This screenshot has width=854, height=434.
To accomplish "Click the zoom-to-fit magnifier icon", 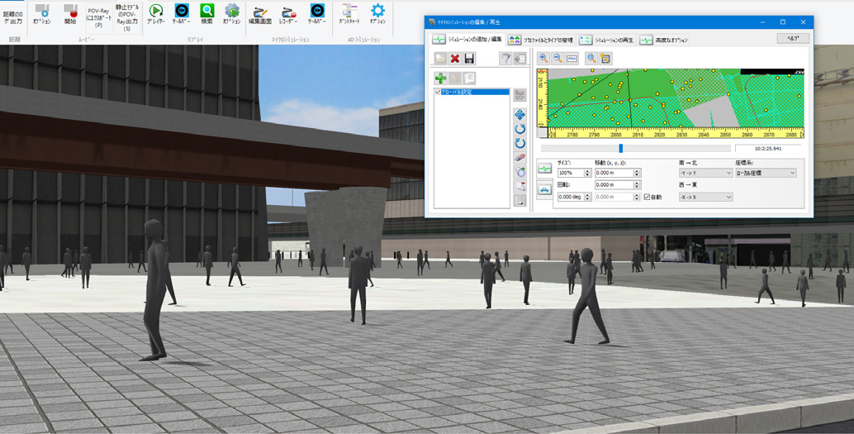I will point(591,59).
